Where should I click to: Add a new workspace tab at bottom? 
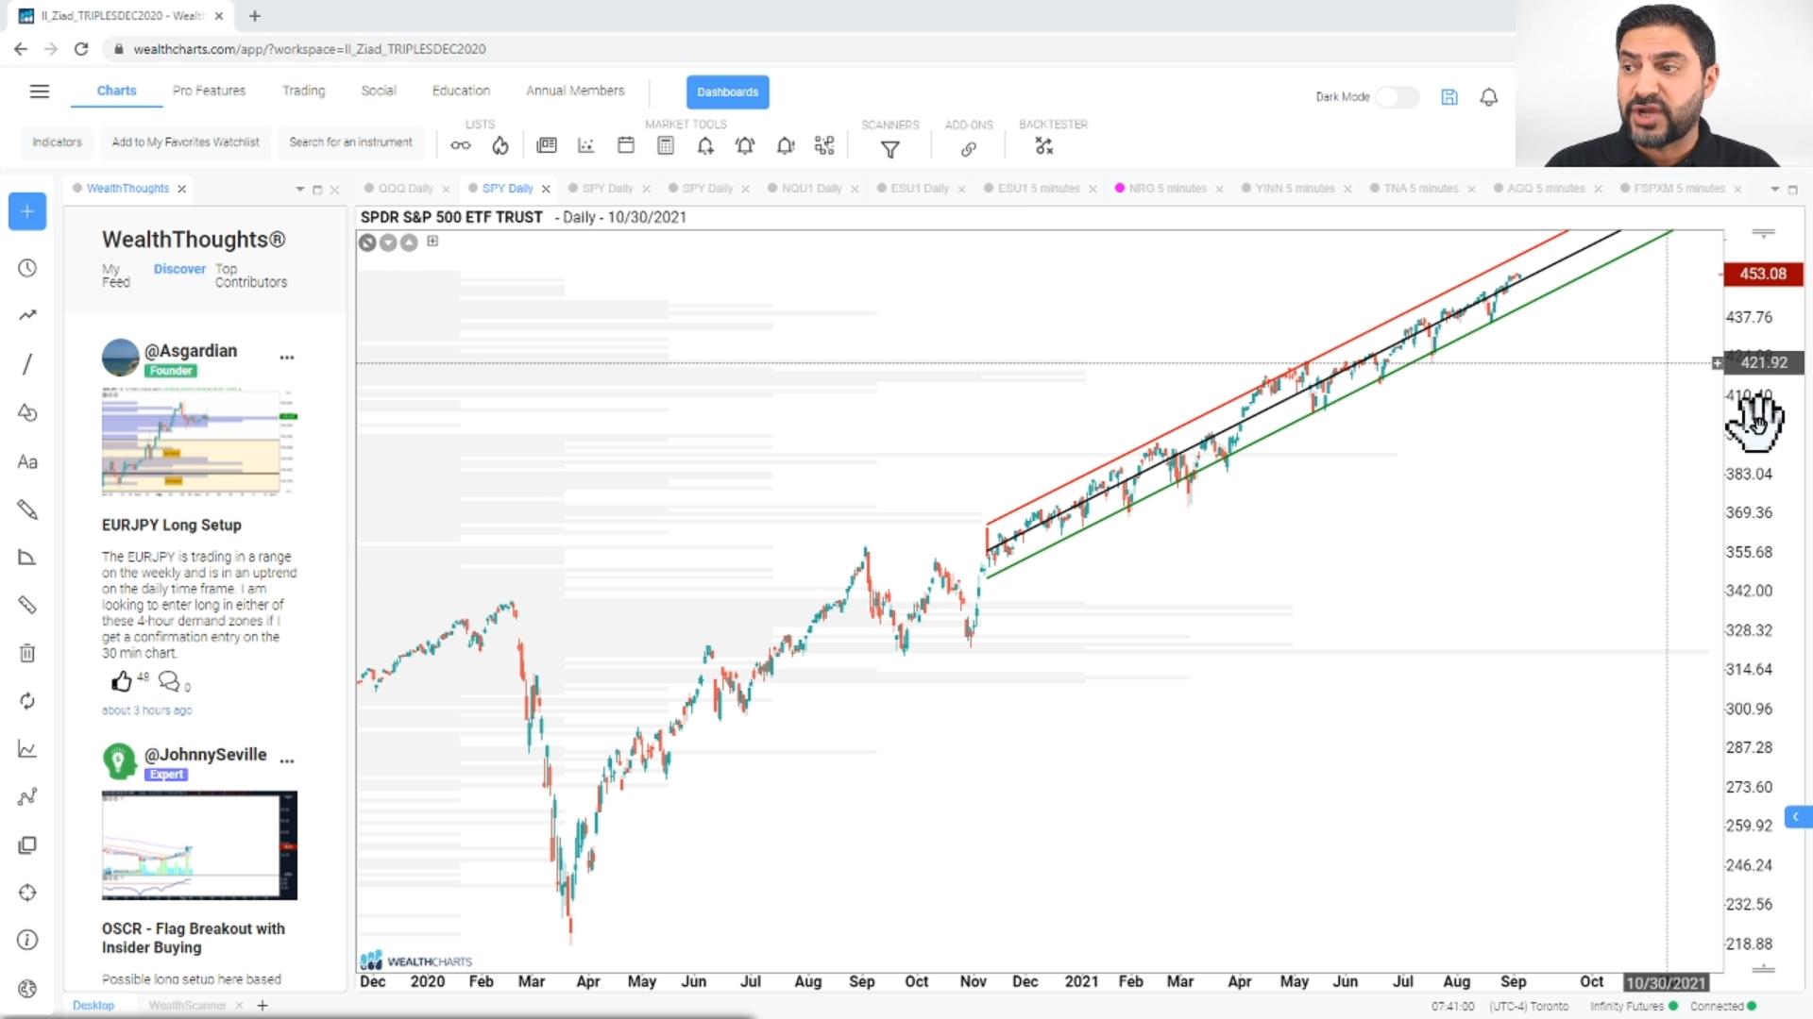[263, 1006]
